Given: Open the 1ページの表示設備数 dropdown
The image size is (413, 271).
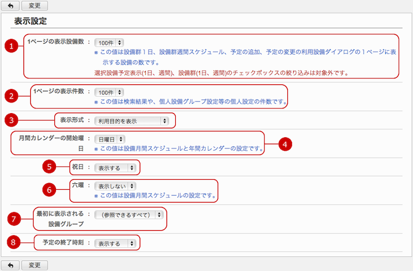Looking at the screenshot, I should click(109, 42).
